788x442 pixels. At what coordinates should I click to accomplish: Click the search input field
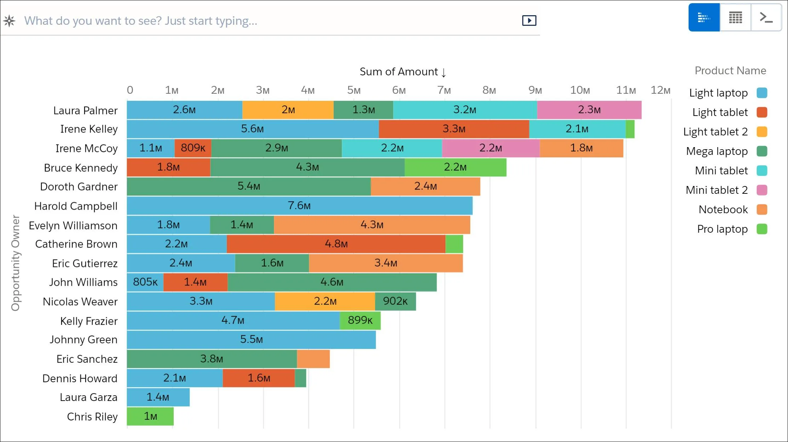pyautogui.click(x=270, y=21)
